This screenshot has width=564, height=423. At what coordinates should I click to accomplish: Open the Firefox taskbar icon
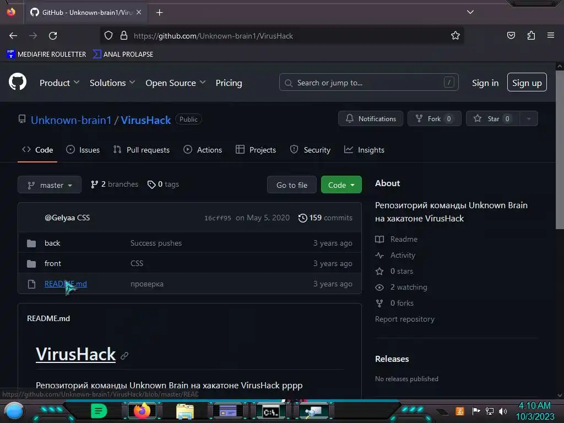click(142, 411)
